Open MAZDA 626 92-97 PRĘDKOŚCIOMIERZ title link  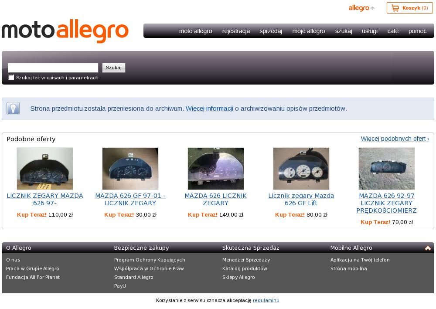[386, 203]
